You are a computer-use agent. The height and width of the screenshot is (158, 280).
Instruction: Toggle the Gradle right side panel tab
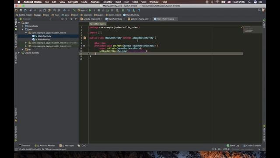point(264,23)
